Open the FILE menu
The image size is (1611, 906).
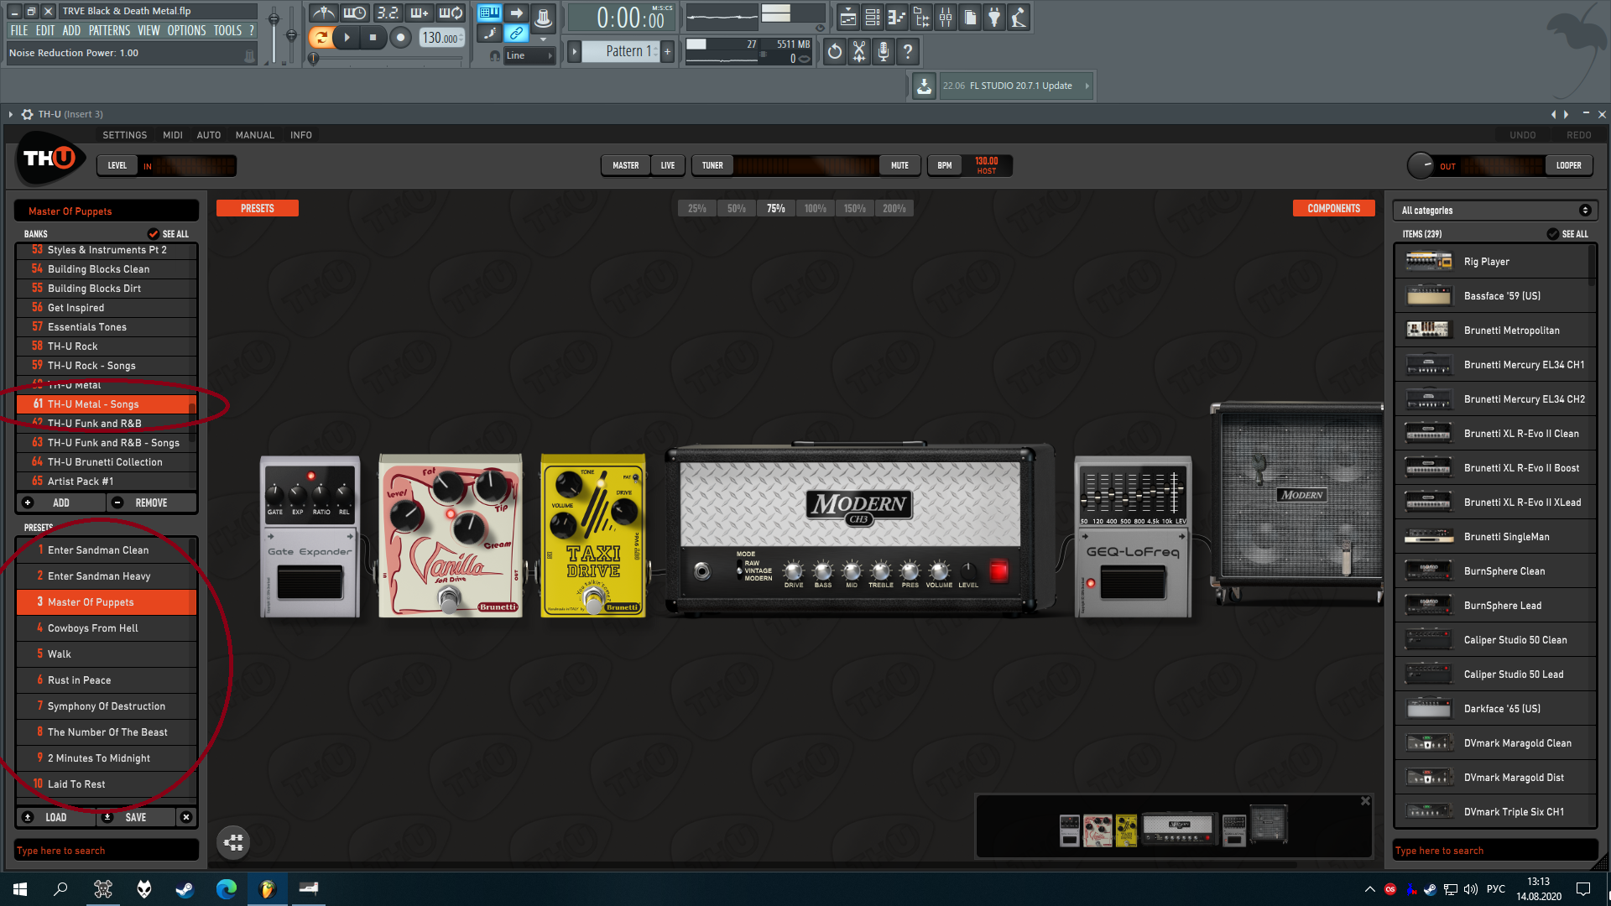[x=19, y=30]
